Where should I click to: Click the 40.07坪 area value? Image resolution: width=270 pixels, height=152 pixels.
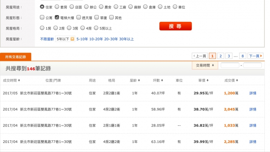[x=158, y=93]
